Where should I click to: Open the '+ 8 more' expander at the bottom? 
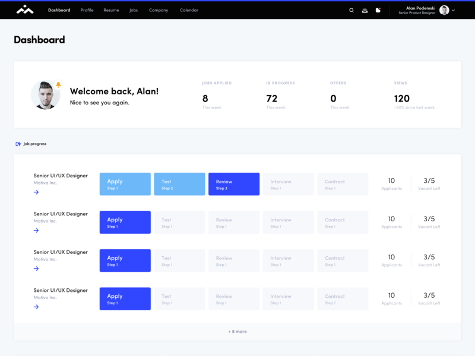[x=237, y=331]
